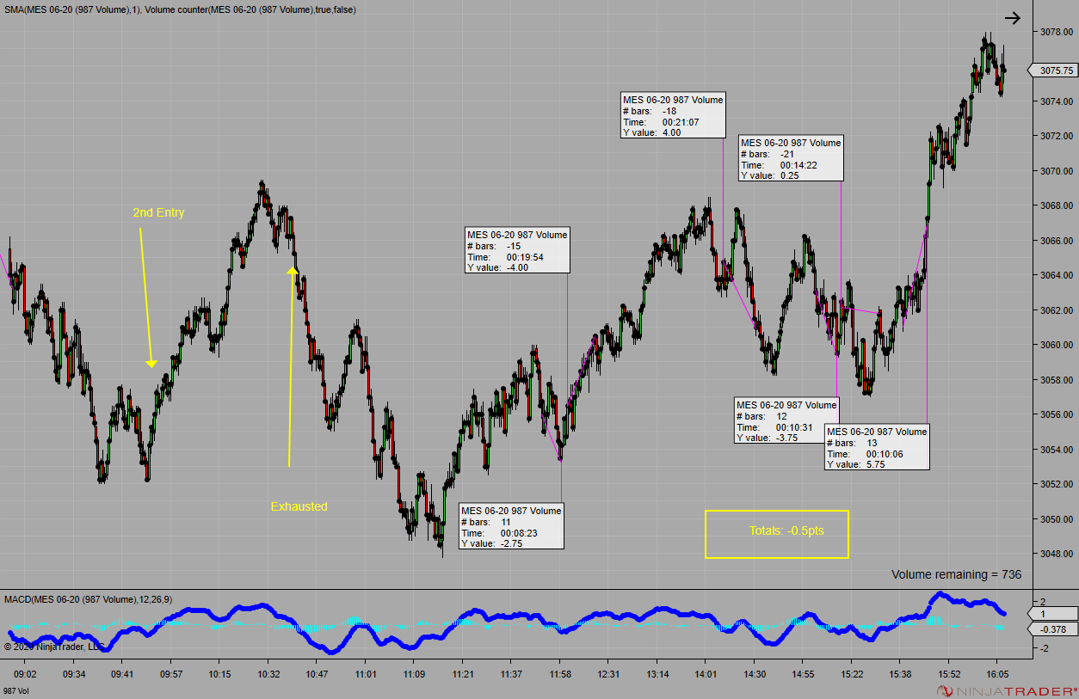This screenshot has height=699, width=1079.
Task: Select the current price marker 3075.75
Action: click(x=1055, y=71)
